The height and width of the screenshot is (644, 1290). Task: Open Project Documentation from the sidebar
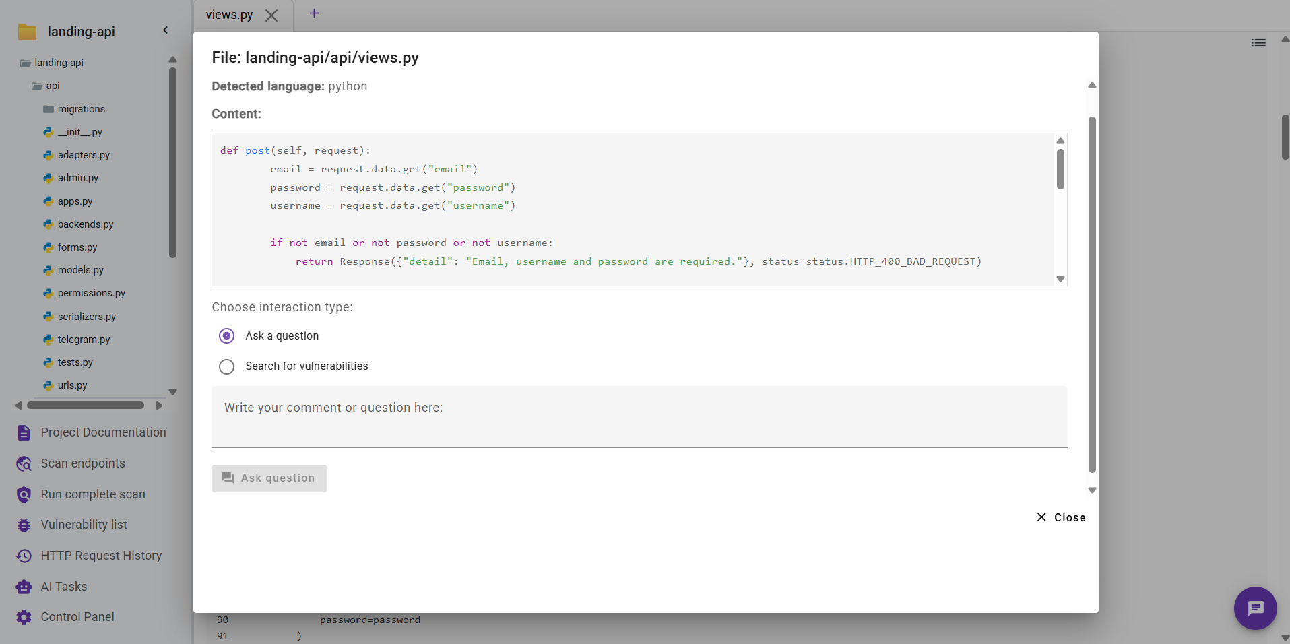click(102, 432)
